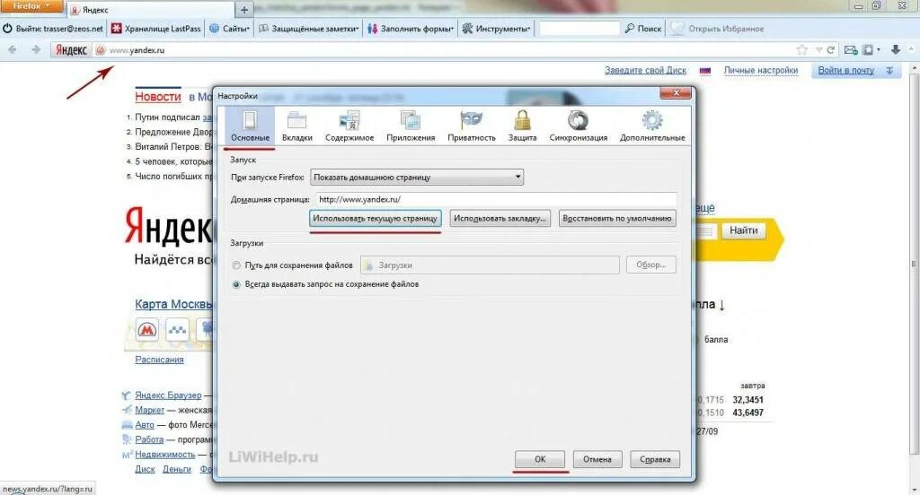Open Личные настройки link

click(760, 70)
